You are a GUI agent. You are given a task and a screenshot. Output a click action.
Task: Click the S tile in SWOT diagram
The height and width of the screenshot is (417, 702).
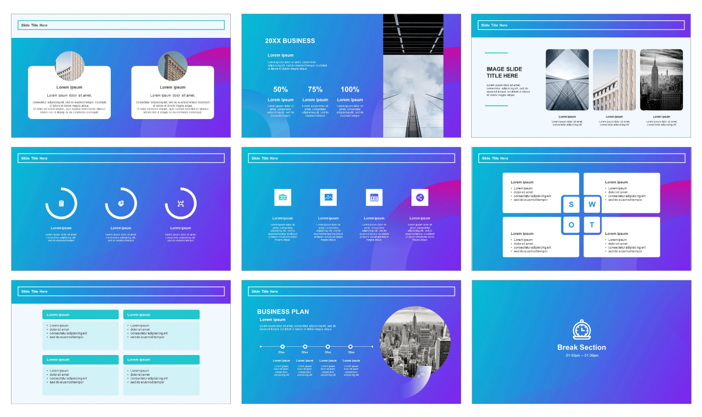[571, 205]
